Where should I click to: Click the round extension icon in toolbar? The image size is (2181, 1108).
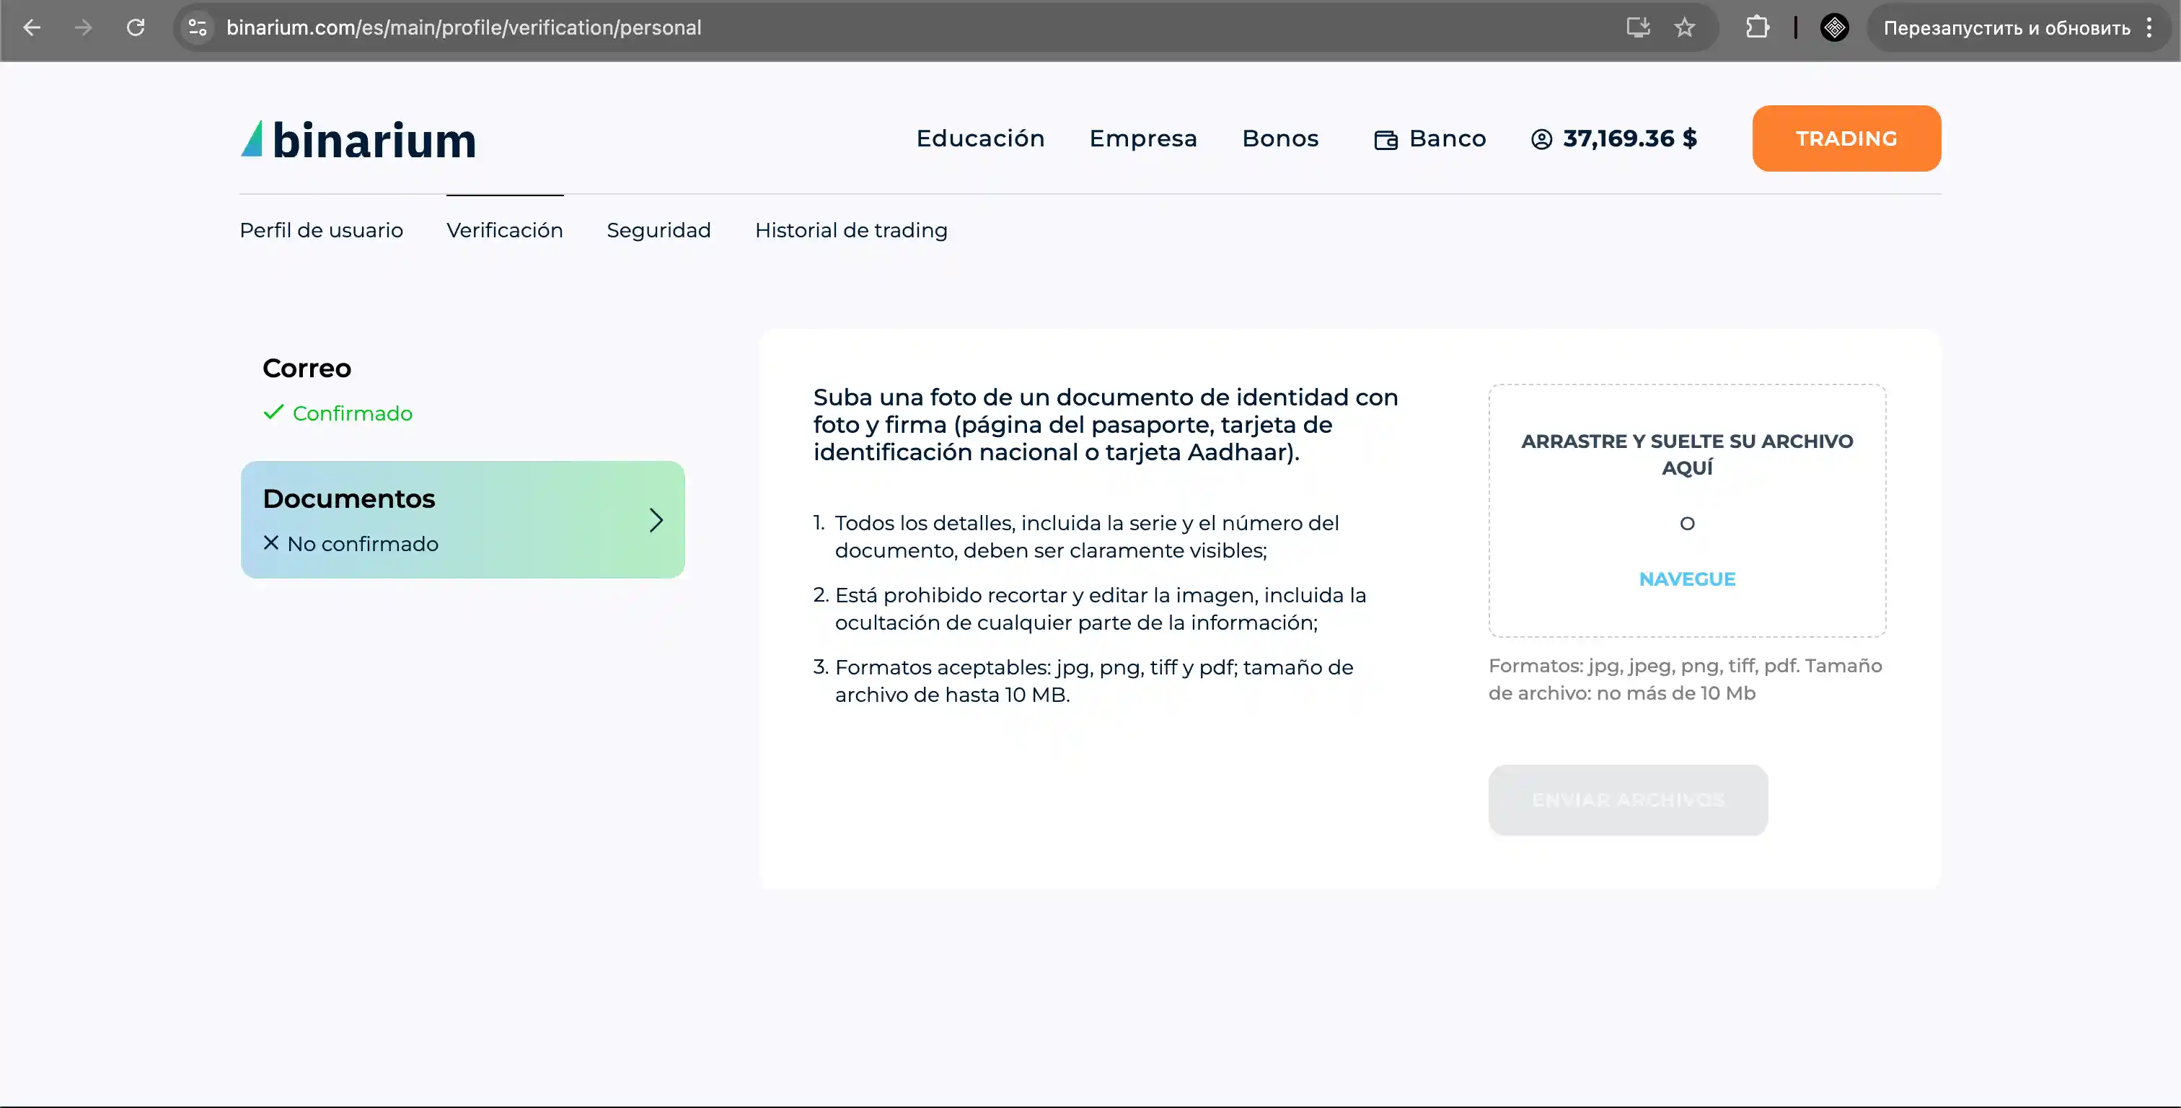pos(1834,27)
